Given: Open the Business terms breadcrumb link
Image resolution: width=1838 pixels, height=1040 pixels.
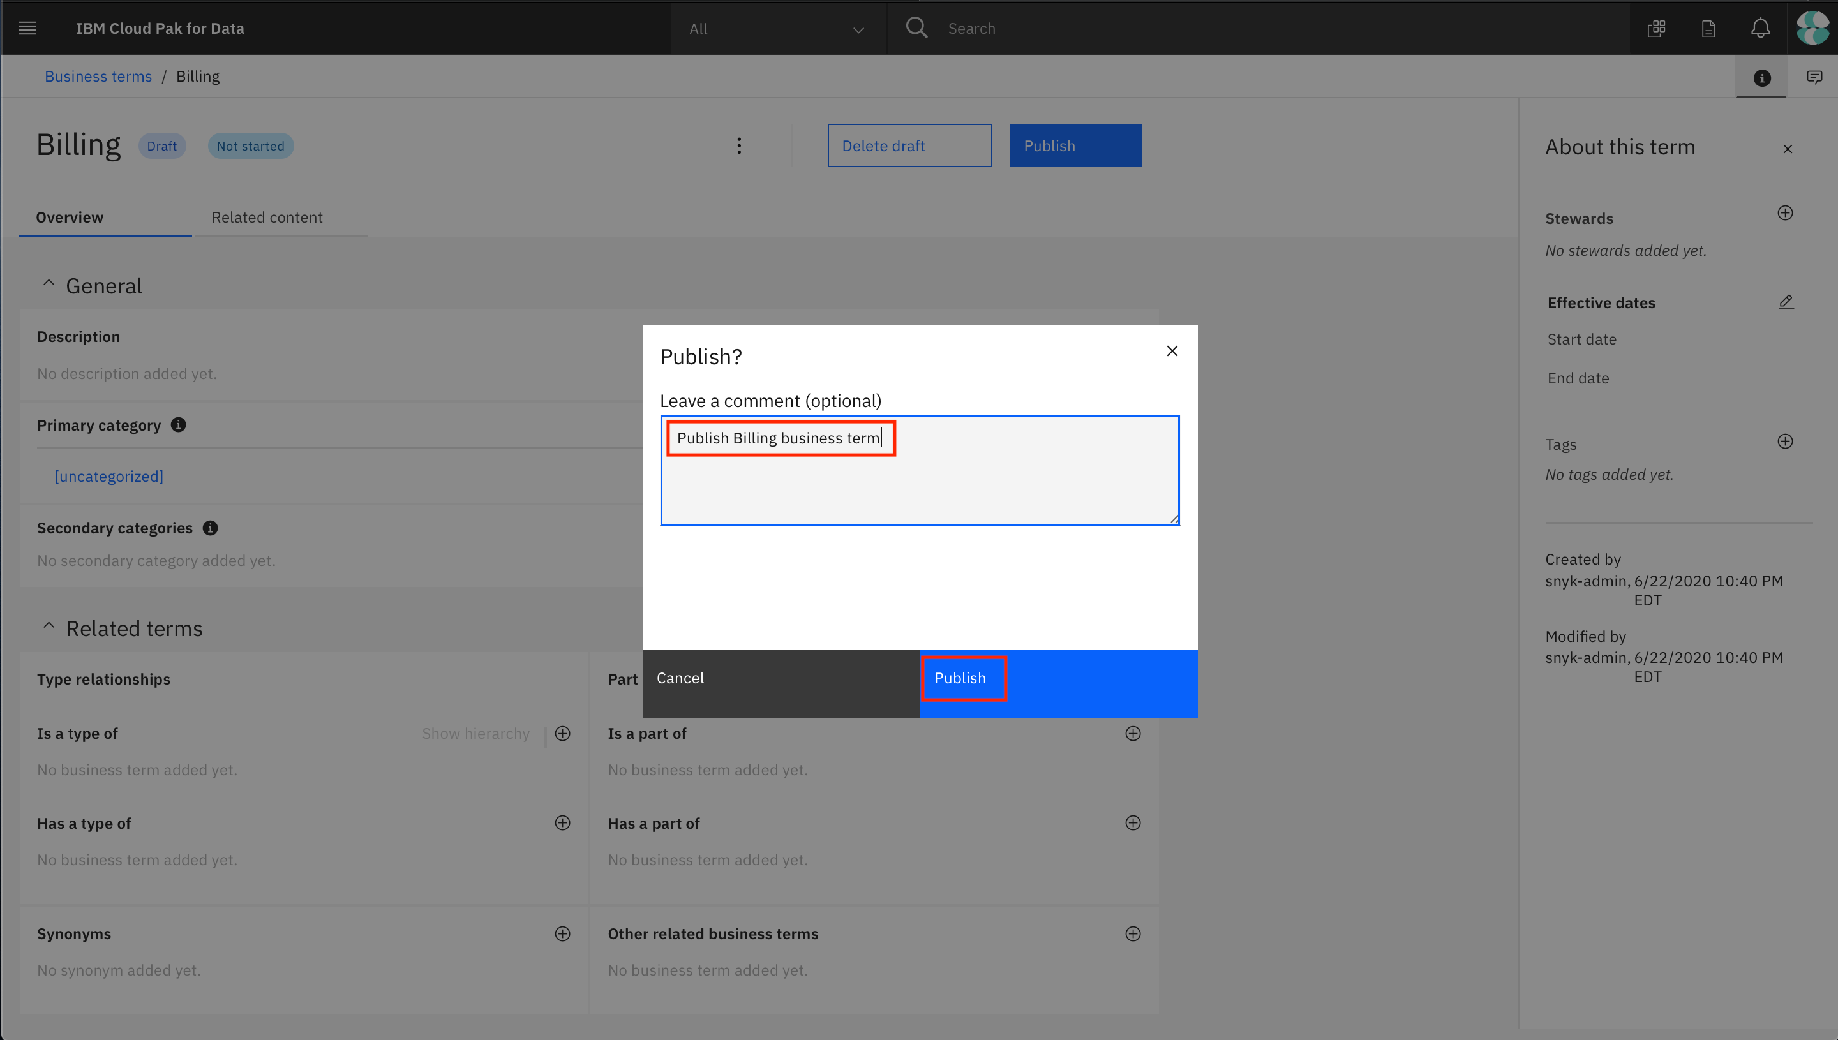Looking at the screenshot, I should pyautogui.click(x=98, y=76).
